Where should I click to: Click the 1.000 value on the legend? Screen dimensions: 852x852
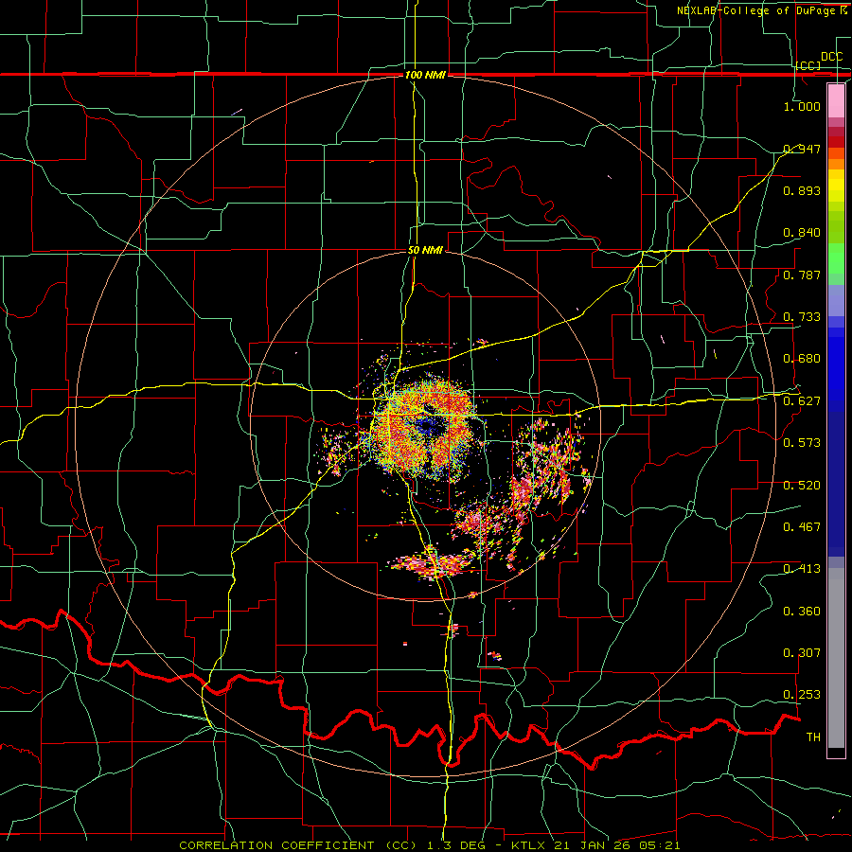[x=802, y=106]
